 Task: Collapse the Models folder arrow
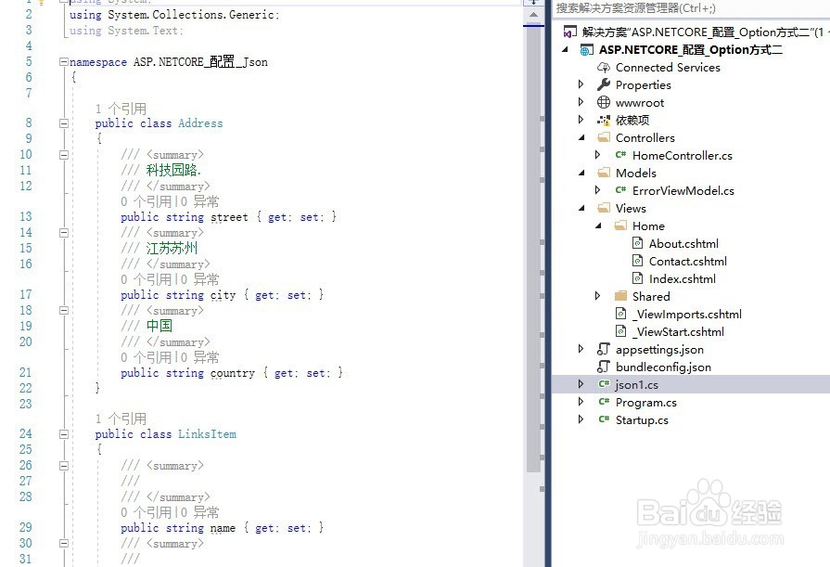pos(581,173)
